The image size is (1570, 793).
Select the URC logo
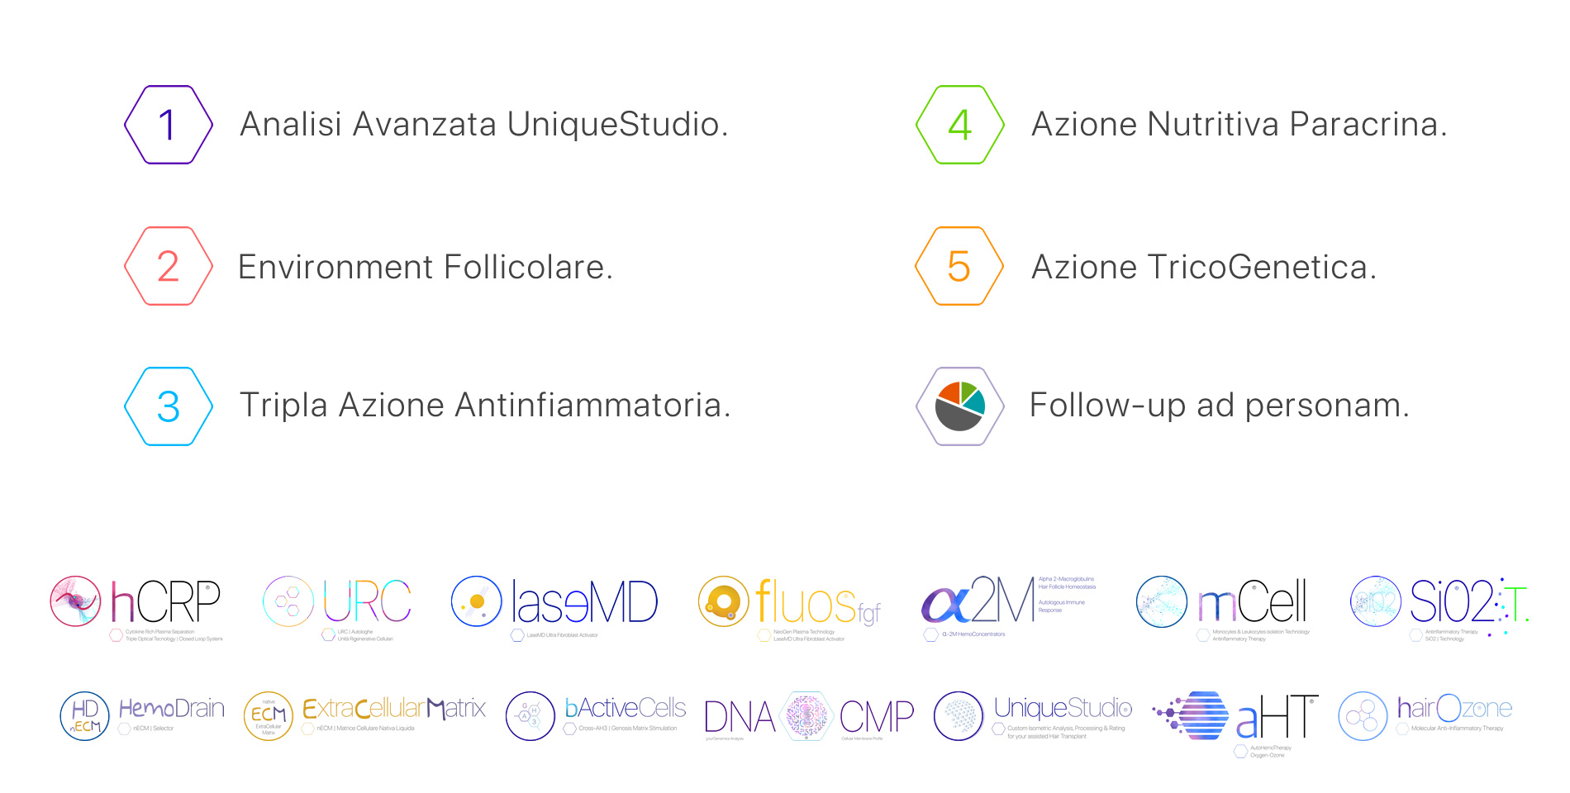coord(337,609)
